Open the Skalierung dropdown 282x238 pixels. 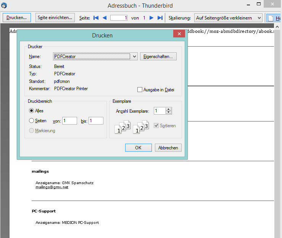tap(228, 18)
